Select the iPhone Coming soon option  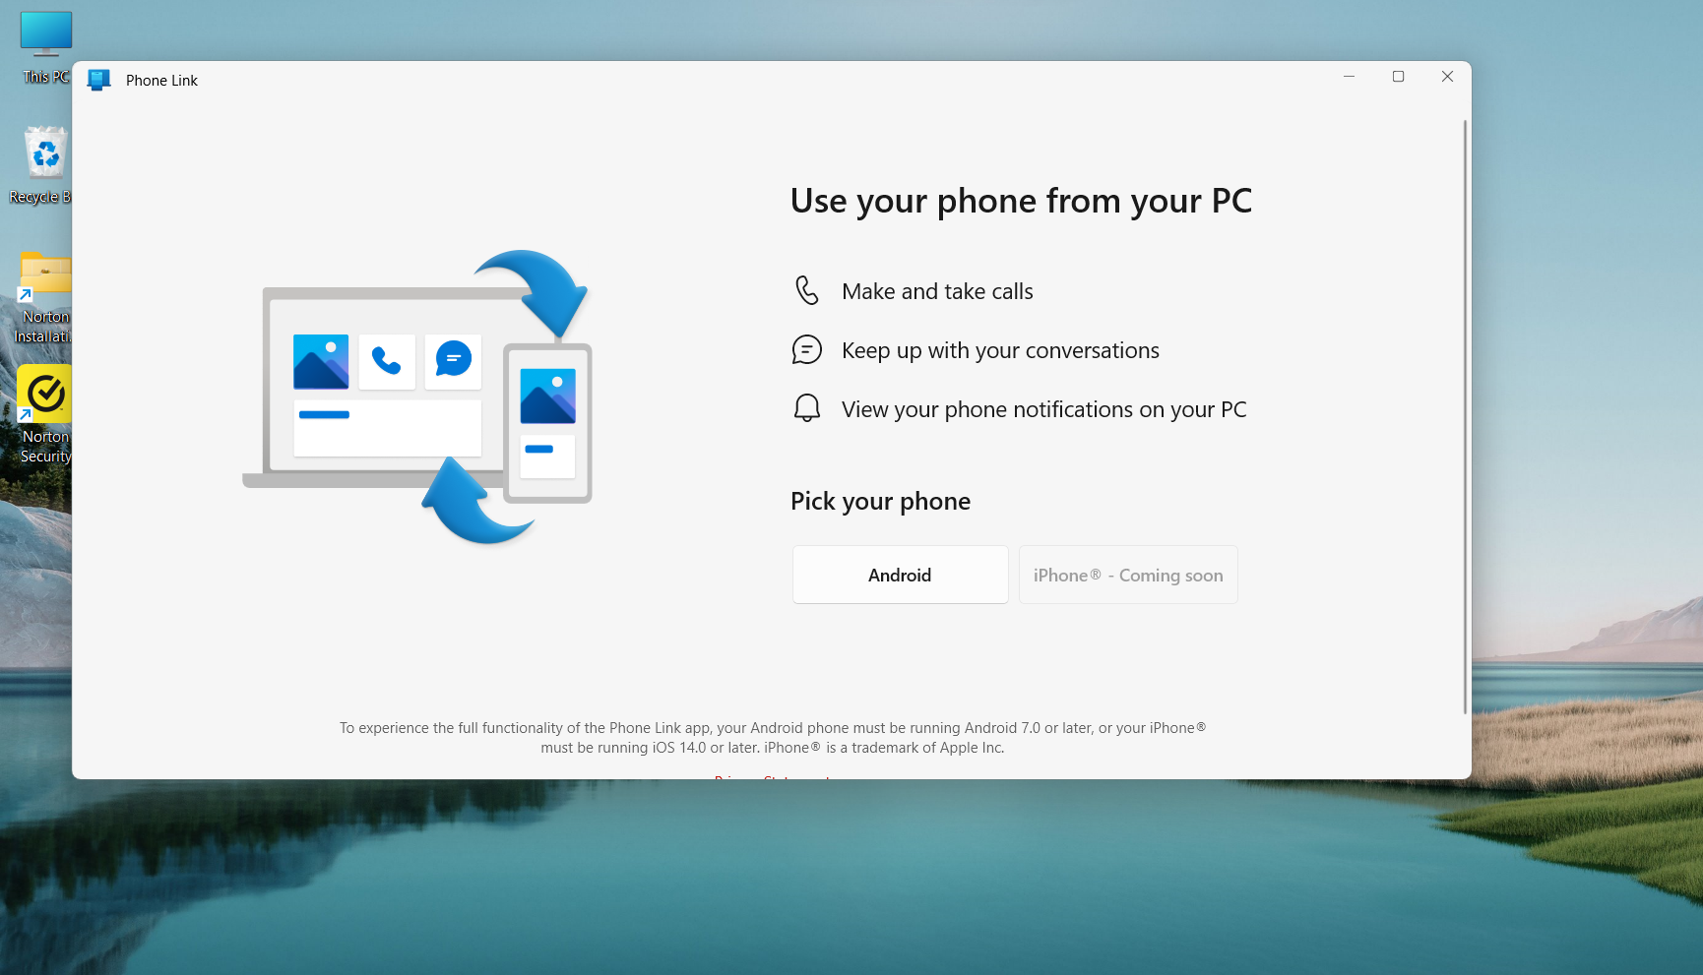pyautogui.click(x=1128, y=575)
